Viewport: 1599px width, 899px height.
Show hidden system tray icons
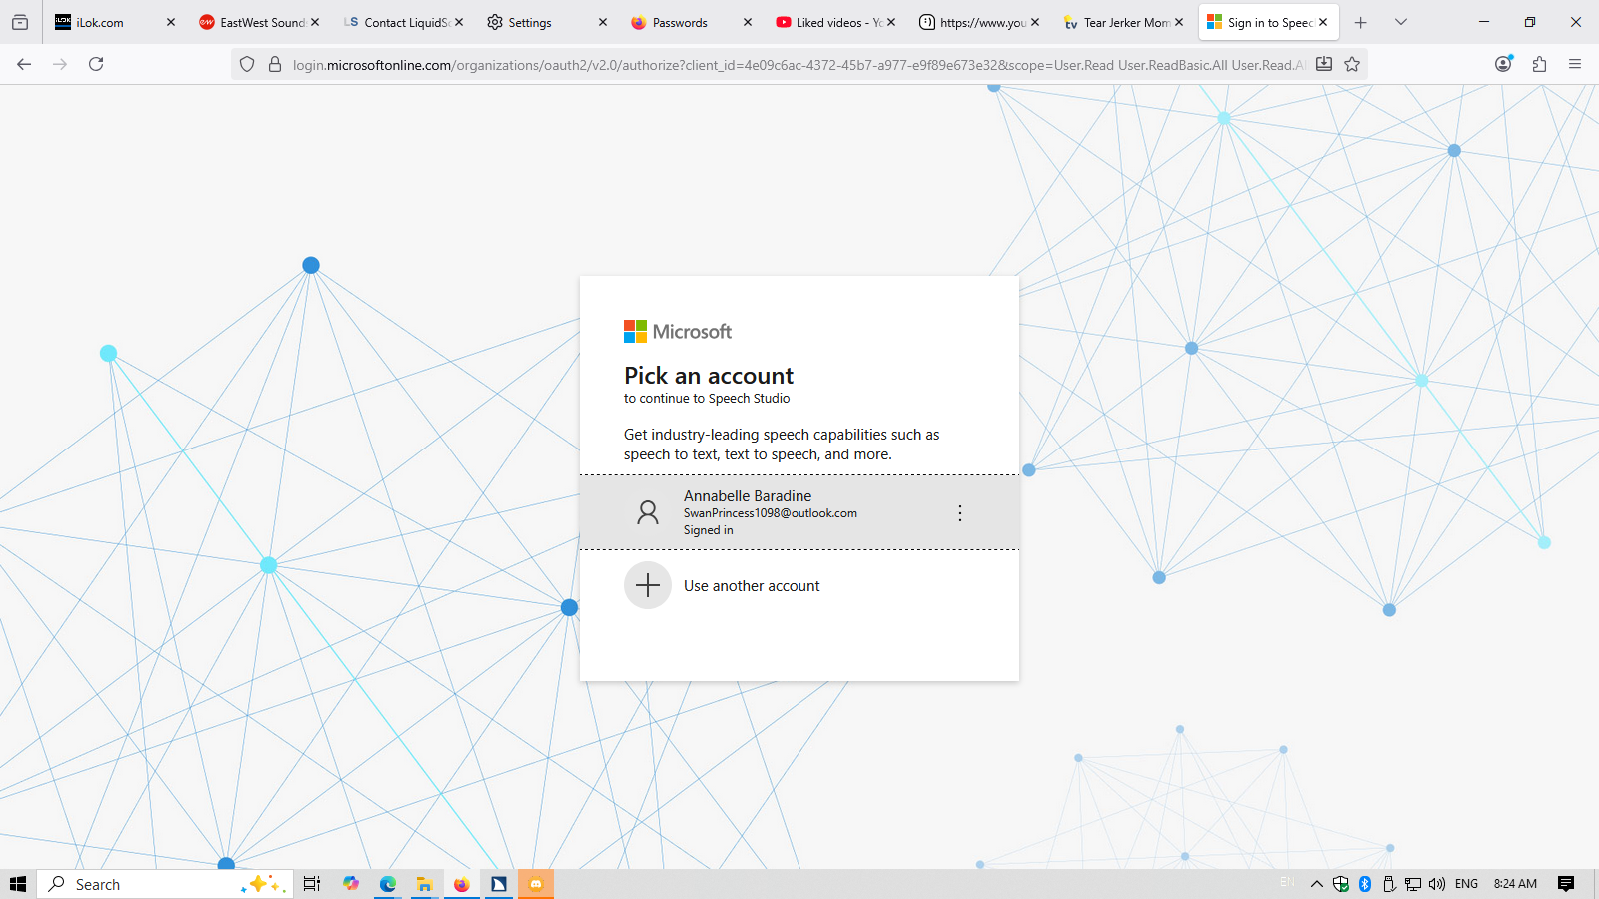tap(1317, 884)
